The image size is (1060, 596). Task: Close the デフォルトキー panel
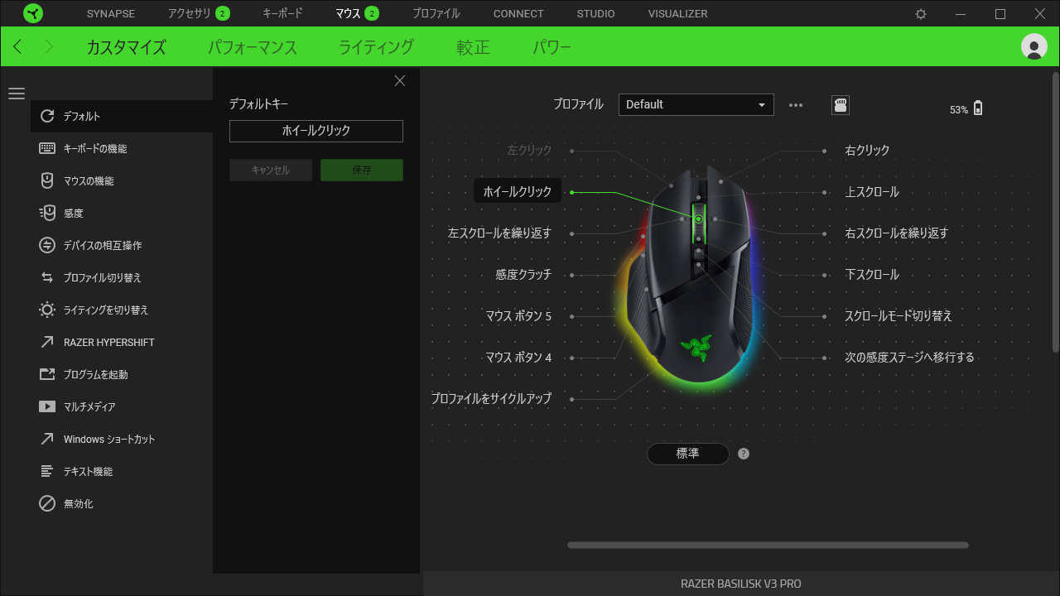pyautogui.click(x=400, y=80)
